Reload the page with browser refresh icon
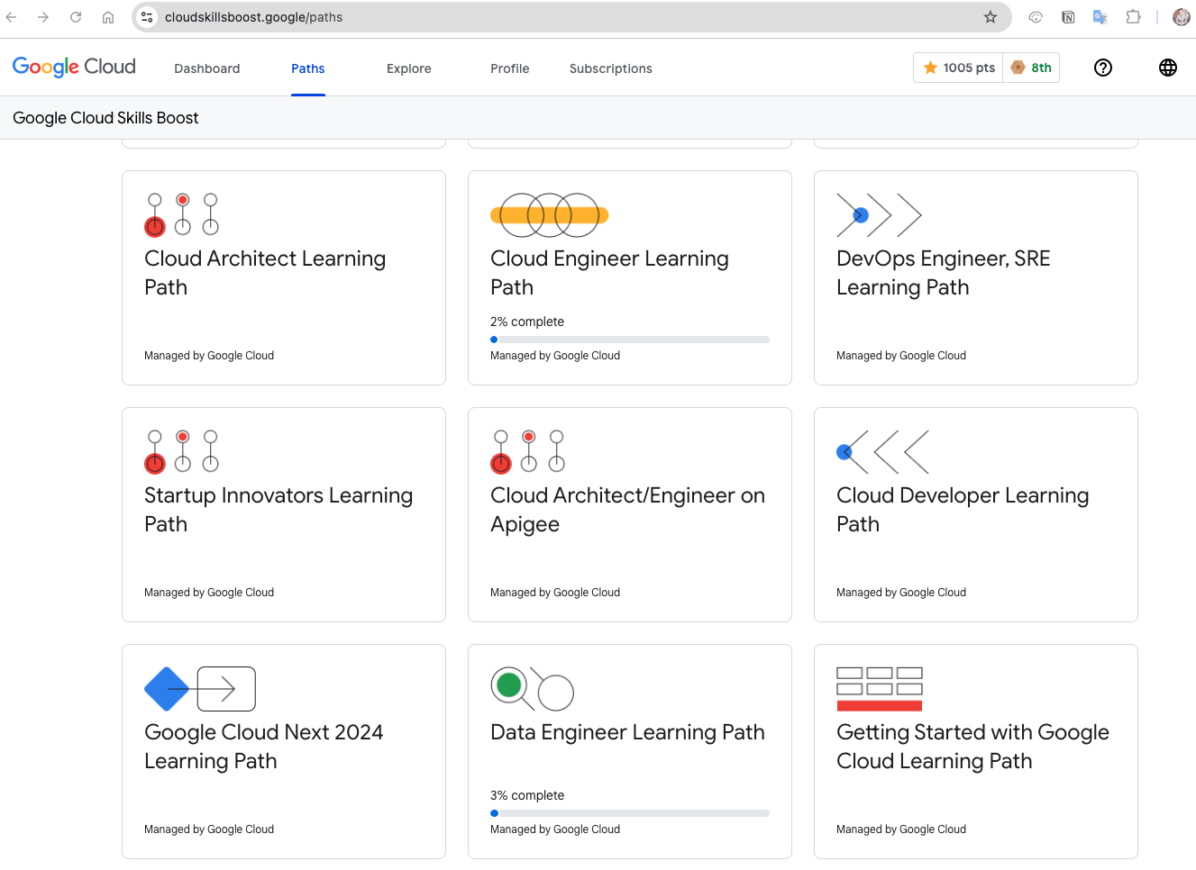The height and width of the screenshot is (870, 1196). [x=76, y=17]
